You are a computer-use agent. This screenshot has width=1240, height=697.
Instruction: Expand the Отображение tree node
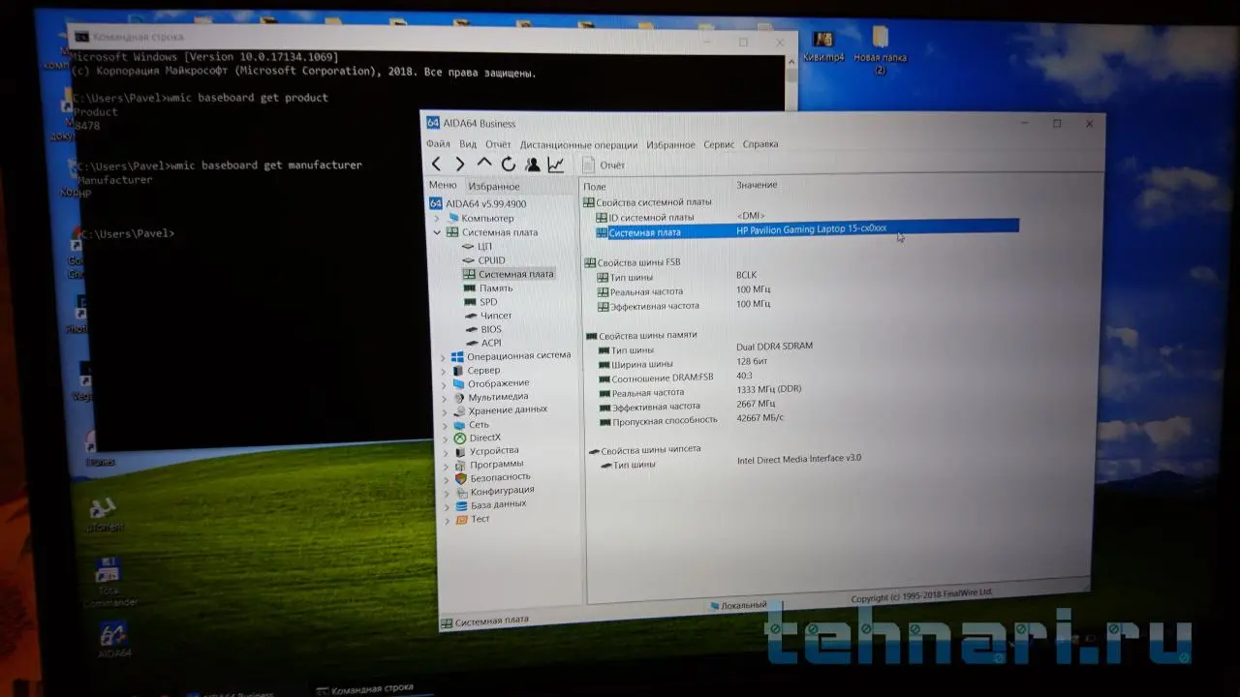(x=444, y=384)
